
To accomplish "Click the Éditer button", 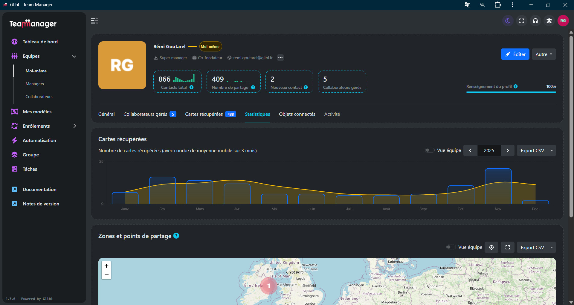I will tap(515, 54).
